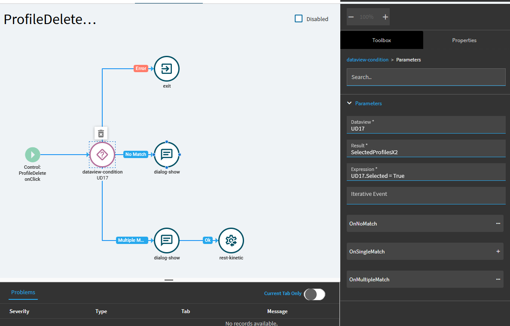Select the No Match dialog-show node
Viewport: 510px width, 326px height.
pos(167,155)
